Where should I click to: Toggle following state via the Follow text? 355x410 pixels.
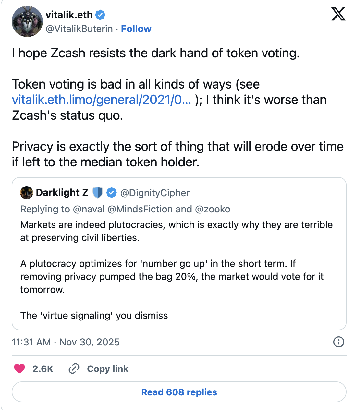pyautogui.click(x=136, y=29)
